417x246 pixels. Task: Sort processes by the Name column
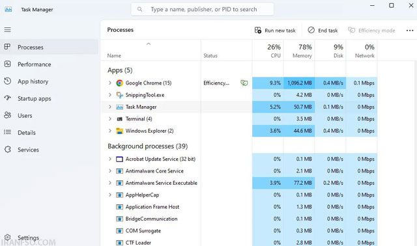pos(114,55)
